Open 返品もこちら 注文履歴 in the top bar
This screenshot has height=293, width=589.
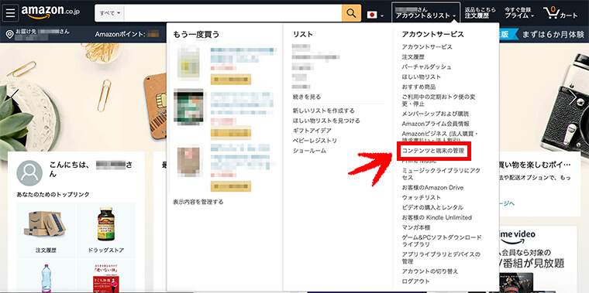click(480, 12)
